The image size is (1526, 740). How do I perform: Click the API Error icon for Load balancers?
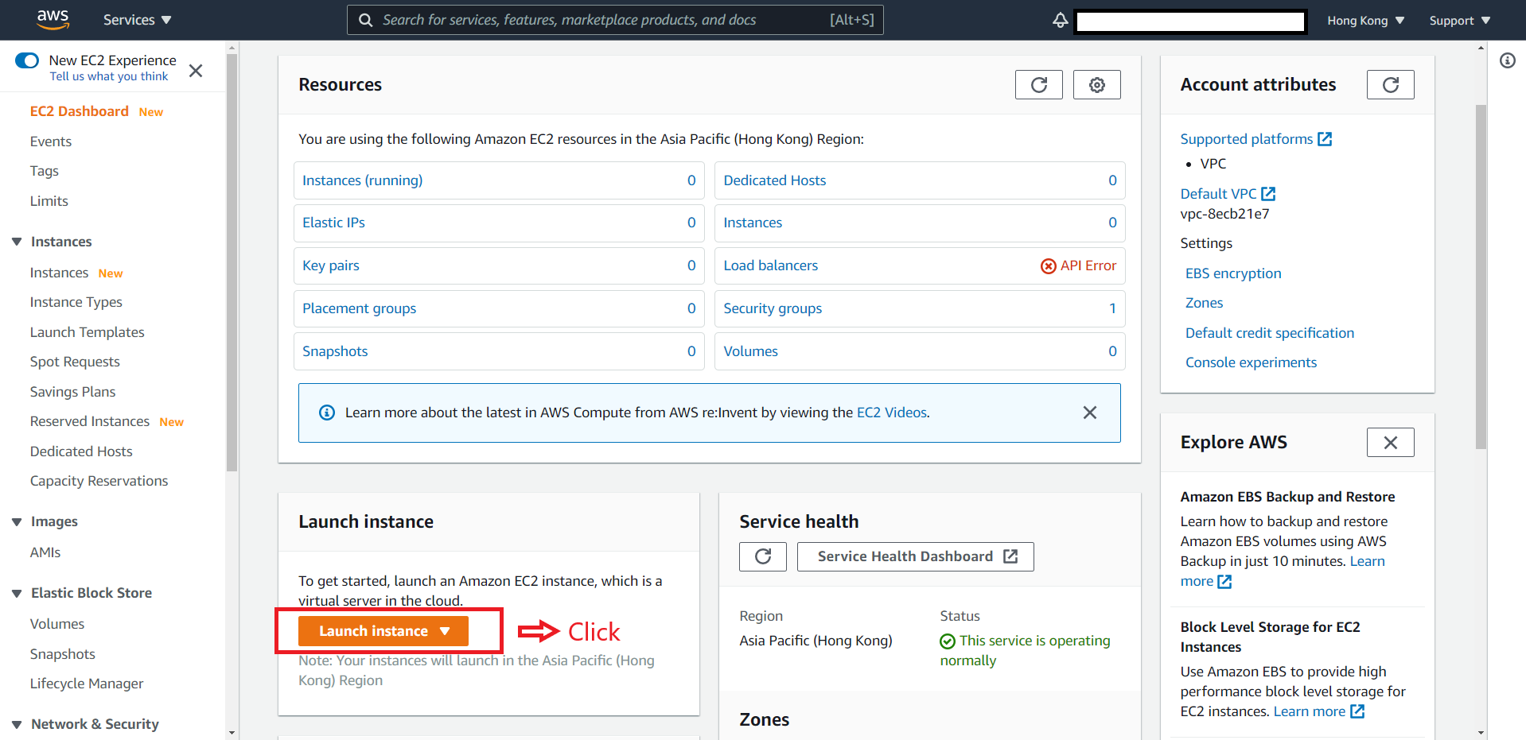1048,266
